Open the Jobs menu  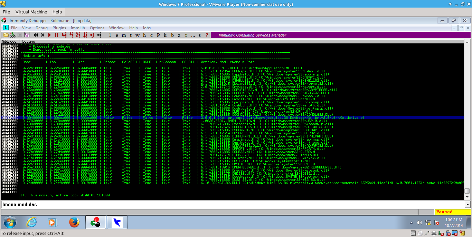point(147,28)
